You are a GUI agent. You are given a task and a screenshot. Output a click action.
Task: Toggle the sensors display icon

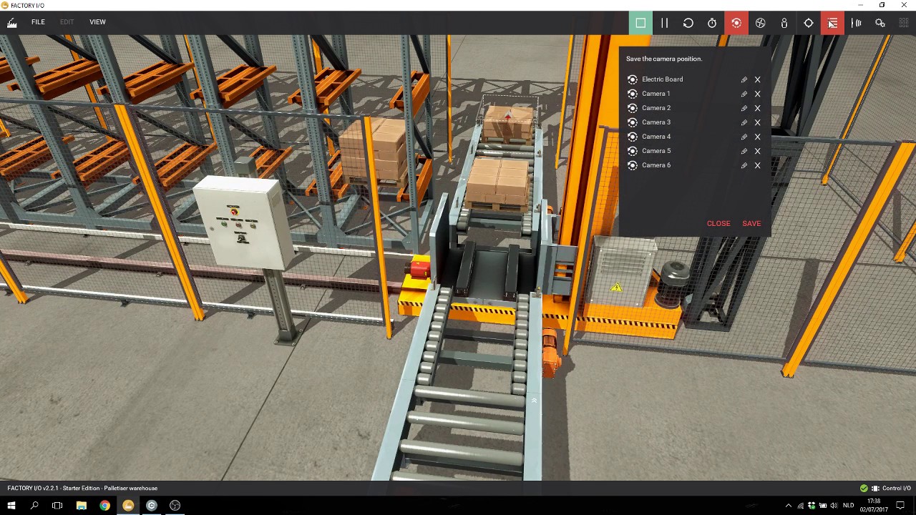857,23
